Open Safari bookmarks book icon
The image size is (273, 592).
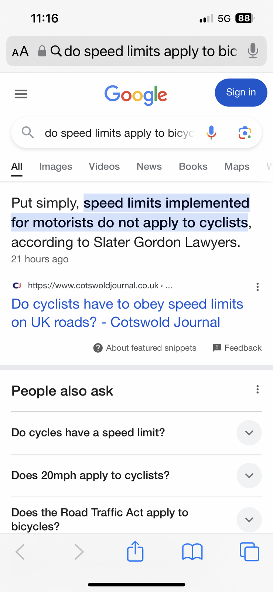click(x=192, y=552)
